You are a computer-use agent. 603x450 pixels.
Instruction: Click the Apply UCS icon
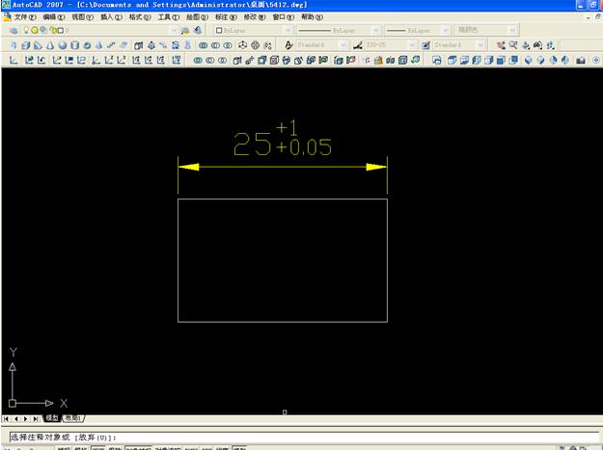[177, 60]
